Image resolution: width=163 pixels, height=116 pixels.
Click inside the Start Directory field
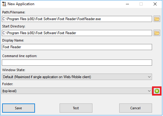coord(77,33)
